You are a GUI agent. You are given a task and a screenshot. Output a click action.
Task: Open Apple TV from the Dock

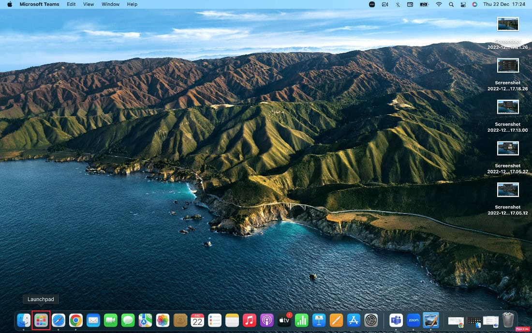point(284,320)
